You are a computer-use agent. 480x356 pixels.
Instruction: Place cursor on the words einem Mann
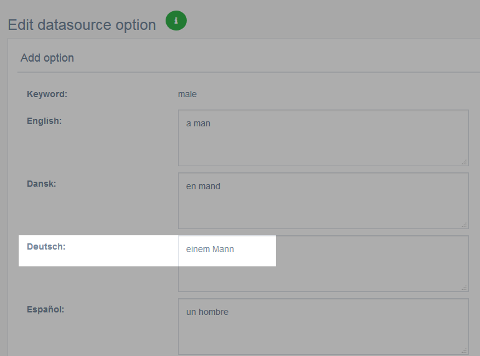click(x=210, y=249)
